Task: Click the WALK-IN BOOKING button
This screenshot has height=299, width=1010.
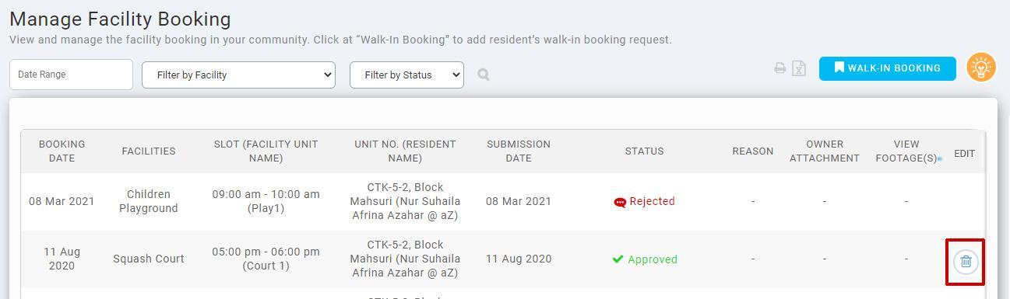Action: point(887,68)
